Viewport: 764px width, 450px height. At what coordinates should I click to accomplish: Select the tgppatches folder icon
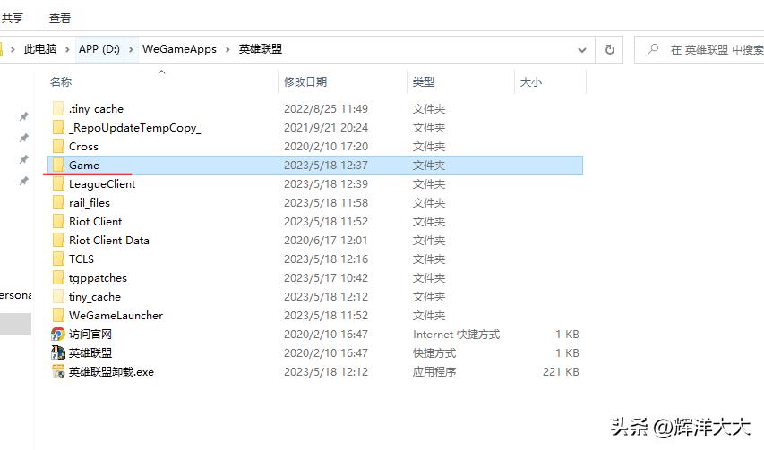pos(58,278)
